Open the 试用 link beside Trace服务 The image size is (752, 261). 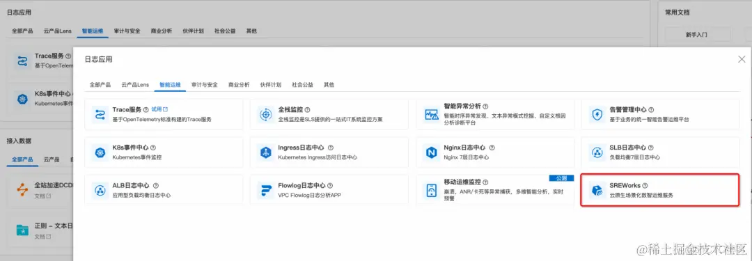click(159, 110)
